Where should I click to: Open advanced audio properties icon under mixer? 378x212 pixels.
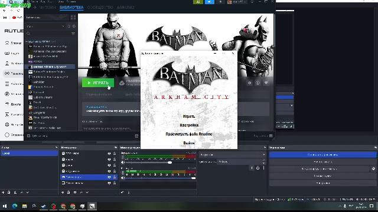click(x=122, y=193)
